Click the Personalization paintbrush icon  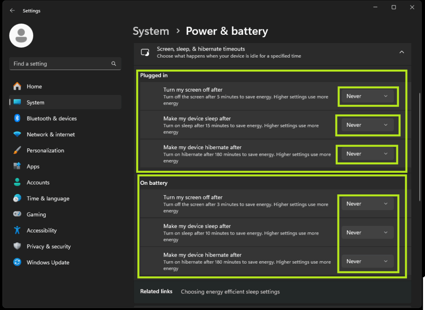click(x=17, y=150)
